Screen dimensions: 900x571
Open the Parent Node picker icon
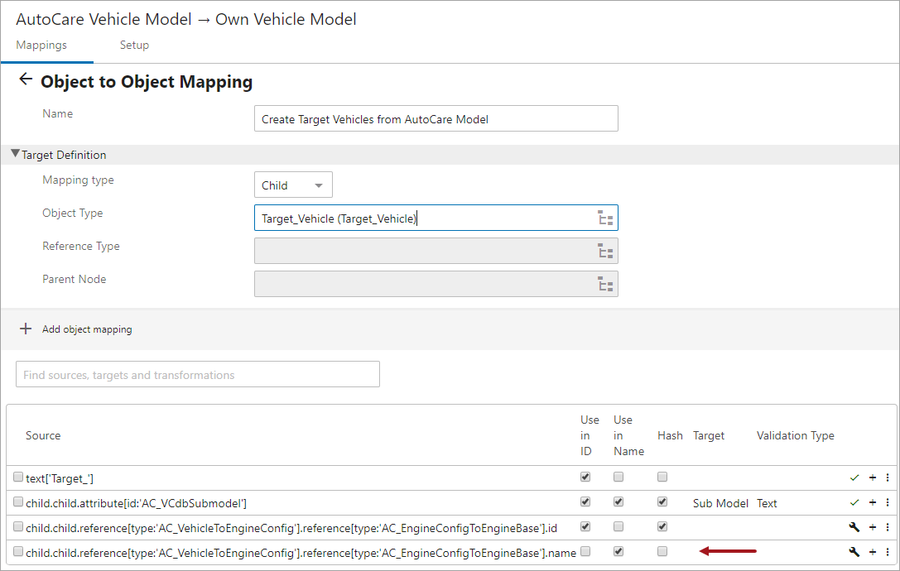[605, 284]
